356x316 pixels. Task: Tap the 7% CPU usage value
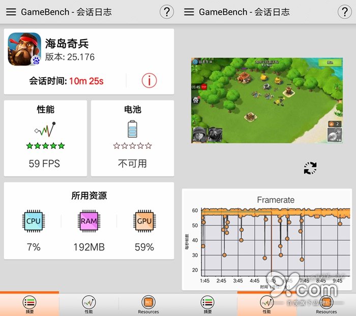point(34,247)
